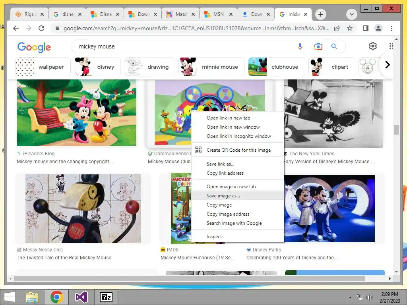Close the MSN tab
The image size is (407, 305).
(231, 14)
